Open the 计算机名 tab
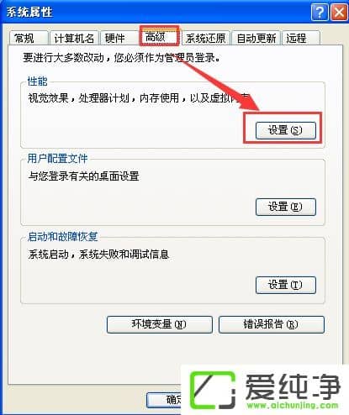Image resolution: width=349 pixels, height=415 pixels. coord(74,38)
